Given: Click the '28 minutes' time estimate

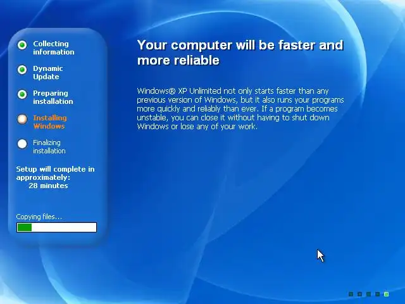Looking at the screenshot, I should click(48, 186).
